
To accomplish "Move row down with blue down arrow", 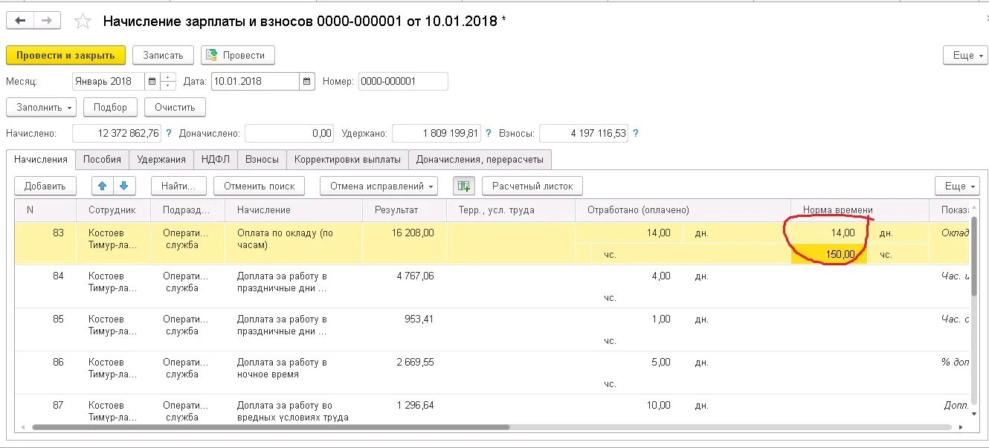I will pyautogui.click(x=123, y=186).
